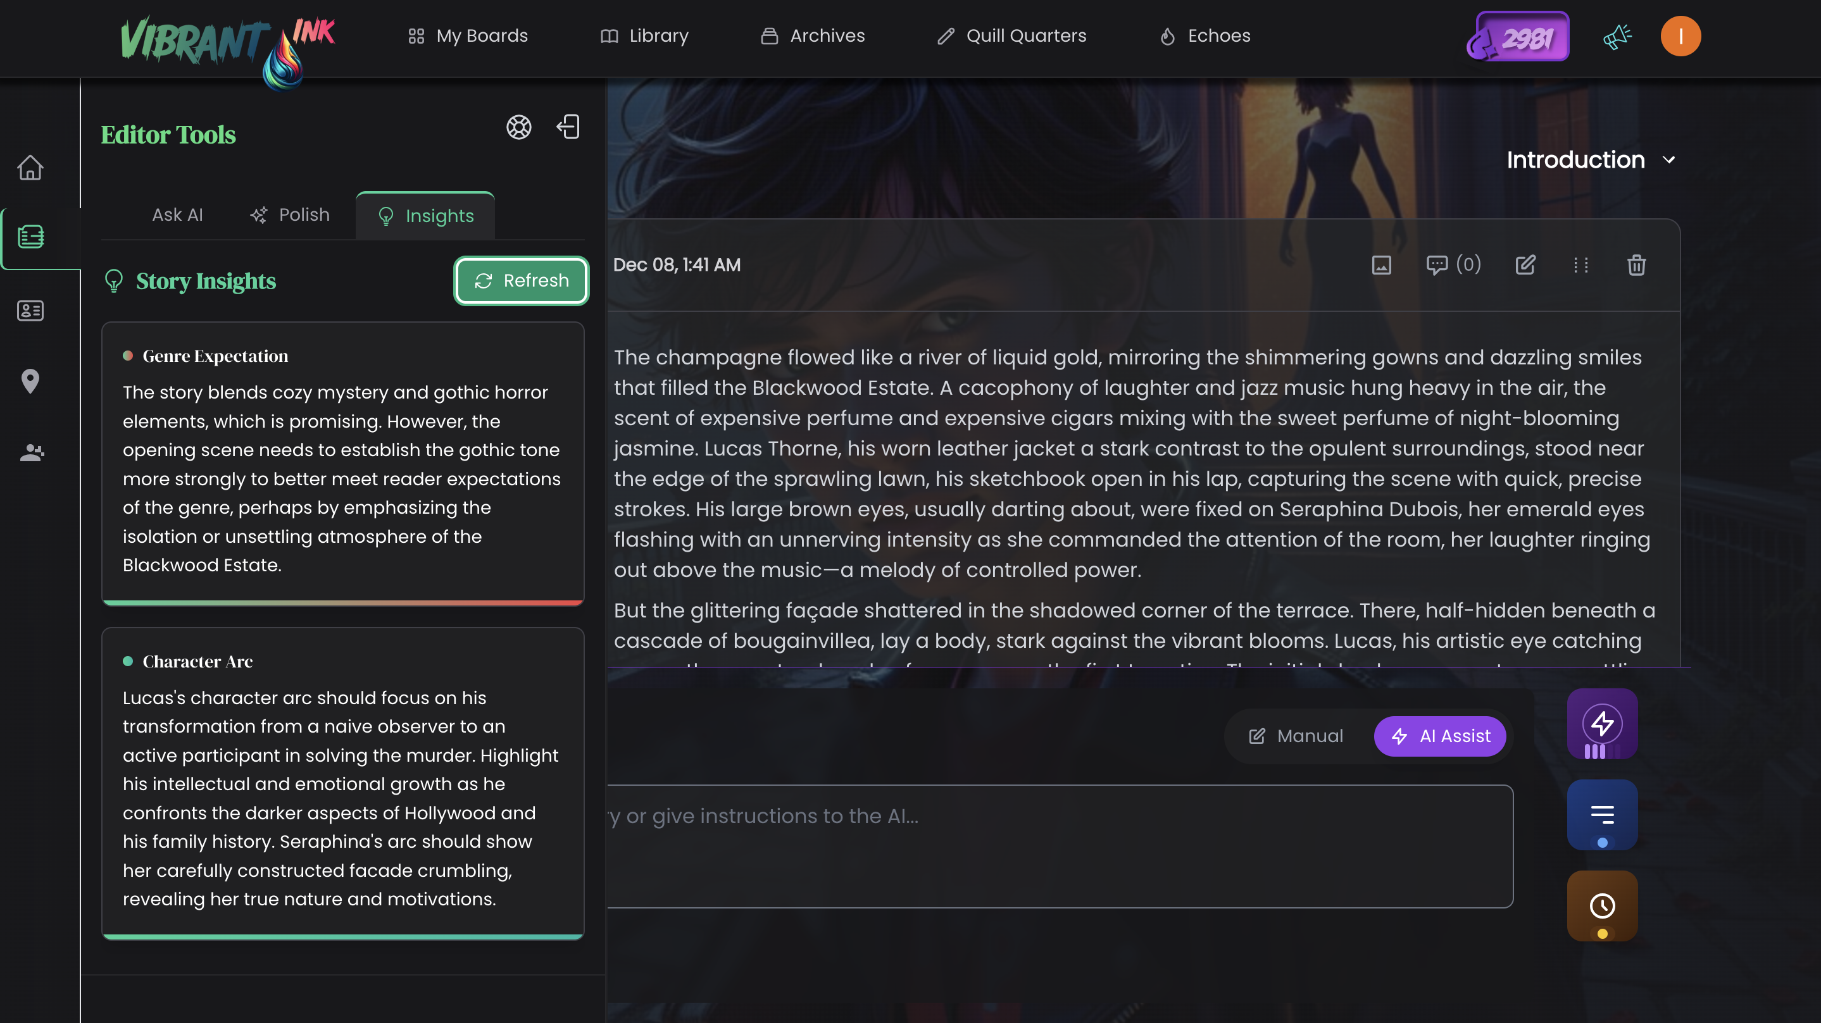Image resolution: width=1821 pixels, height=1023 pixels.
Task: Toggle the purple lightning quick-action button
Action: [1602, 724]
